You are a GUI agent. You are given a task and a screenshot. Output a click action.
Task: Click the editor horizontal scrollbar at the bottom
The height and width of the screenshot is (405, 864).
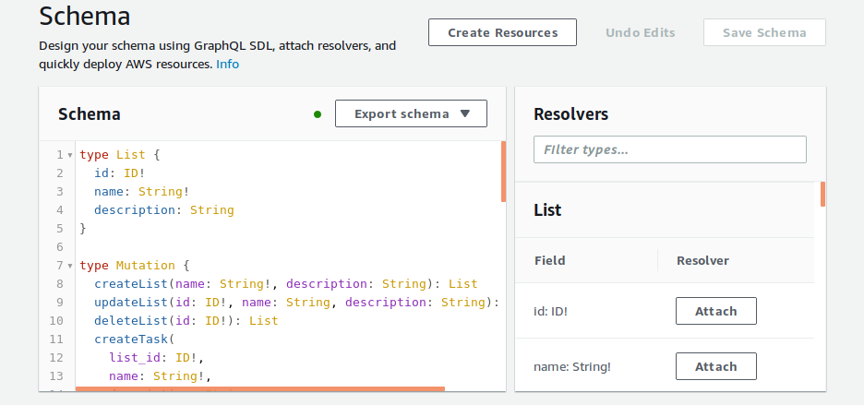click(x=260, y=389)
